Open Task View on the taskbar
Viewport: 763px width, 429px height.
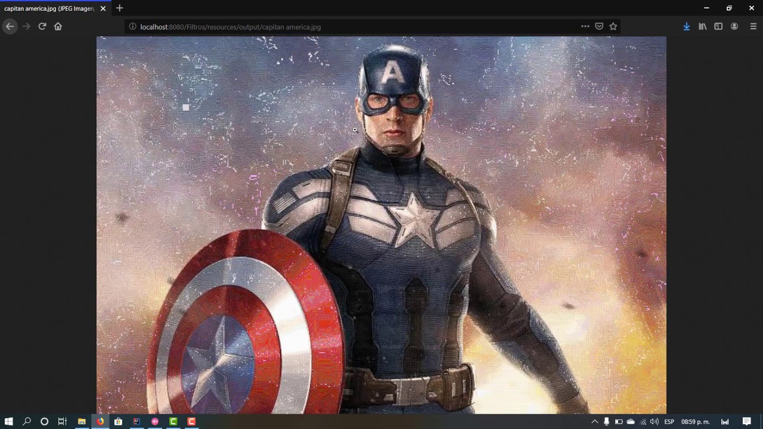tap(62, 421)
